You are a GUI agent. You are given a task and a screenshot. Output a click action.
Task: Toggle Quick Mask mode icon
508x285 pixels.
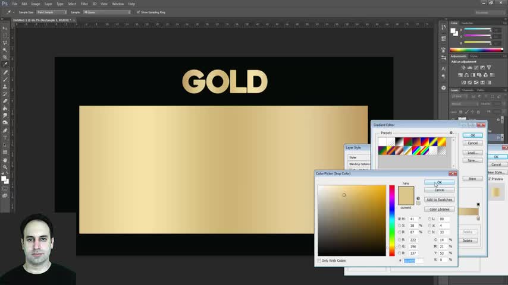[x=5, y=189]
